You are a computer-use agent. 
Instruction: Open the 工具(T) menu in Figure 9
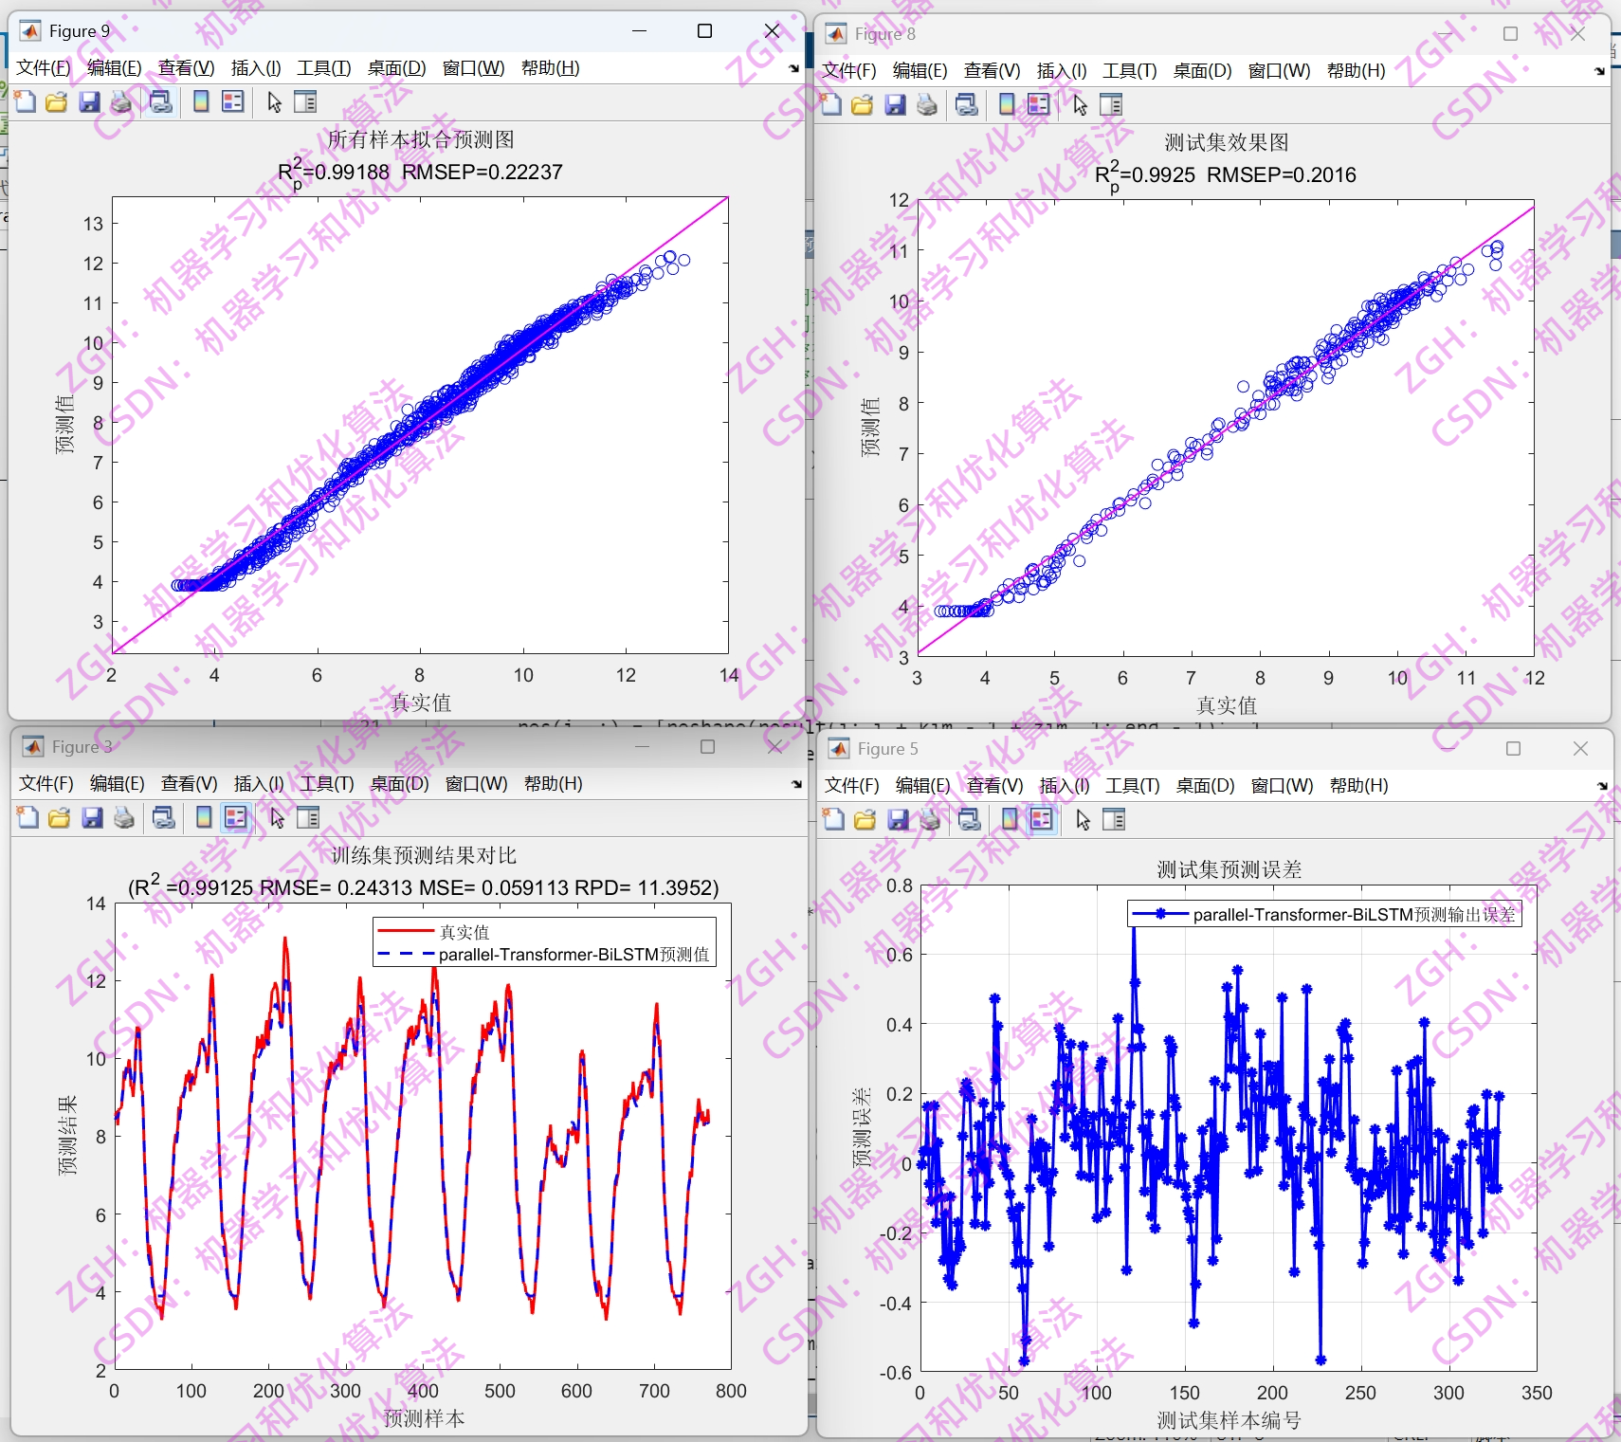tap(323, 67)
